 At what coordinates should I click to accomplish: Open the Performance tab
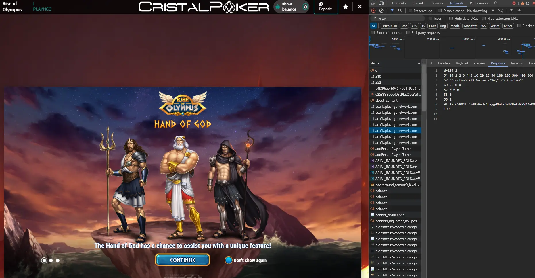479,3
